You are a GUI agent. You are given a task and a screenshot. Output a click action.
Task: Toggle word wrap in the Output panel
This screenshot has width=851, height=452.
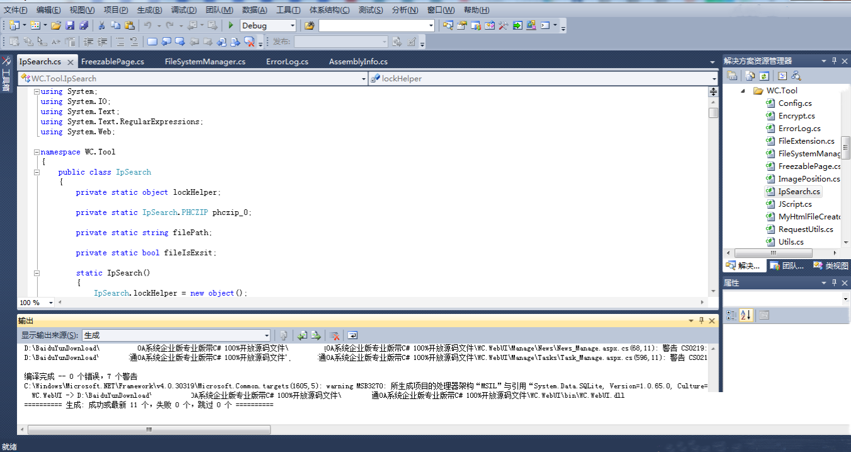click(x=352, y=335)
